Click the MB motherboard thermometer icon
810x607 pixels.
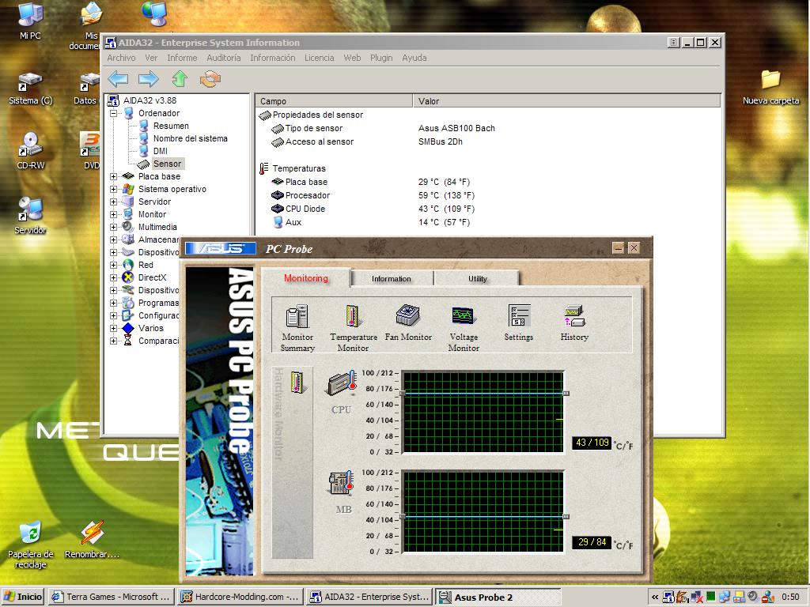click(x=341, y=484)
